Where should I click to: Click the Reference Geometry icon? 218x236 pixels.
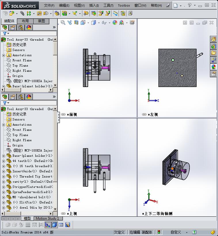(x=75, y=14)
